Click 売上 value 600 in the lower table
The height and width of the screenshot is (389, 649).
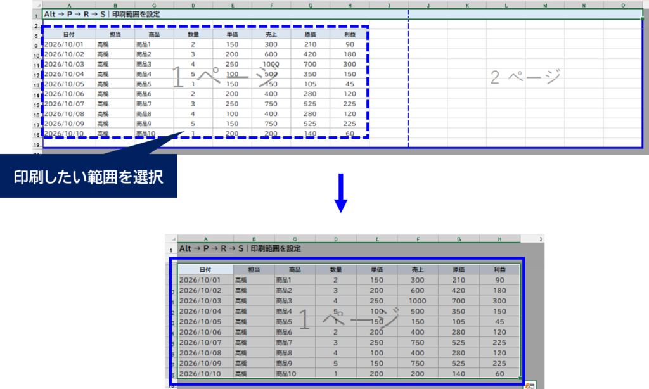tap(418, 291)
